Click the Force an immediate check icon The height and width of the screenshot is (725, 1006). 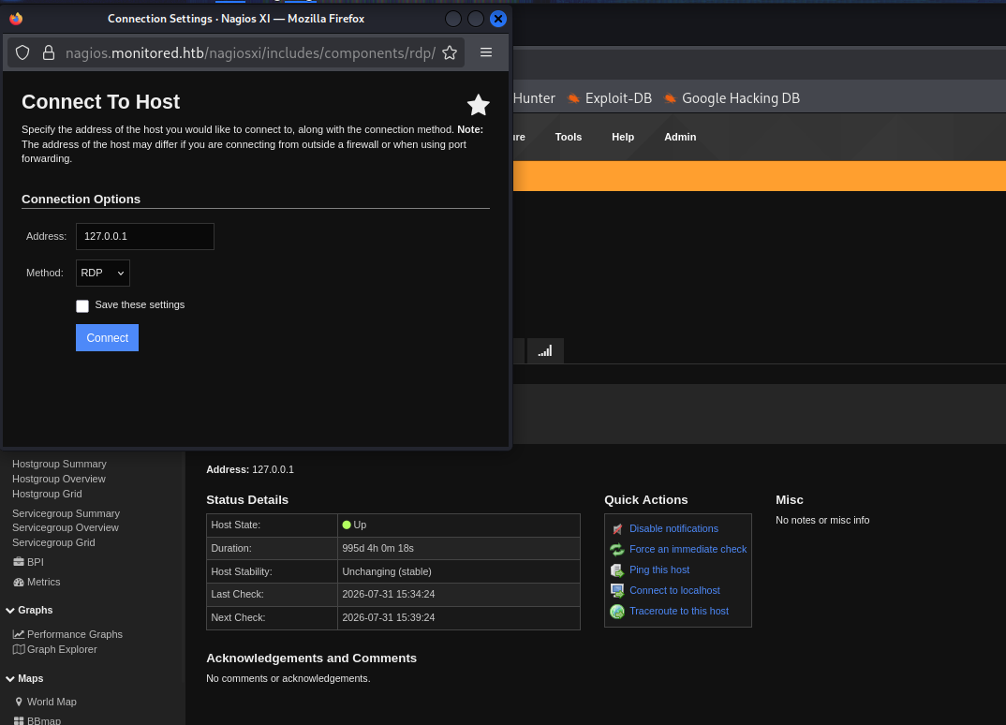tap(617, 549)
